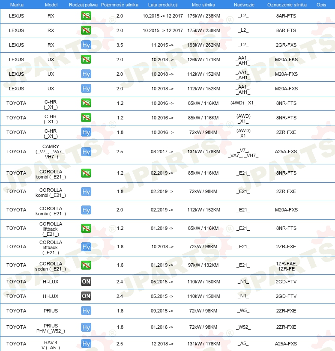This screenshot has height=351, width=335.
Task: Click the hybrid icon in the Toyota Camry row
Action: tap(86, 152)
